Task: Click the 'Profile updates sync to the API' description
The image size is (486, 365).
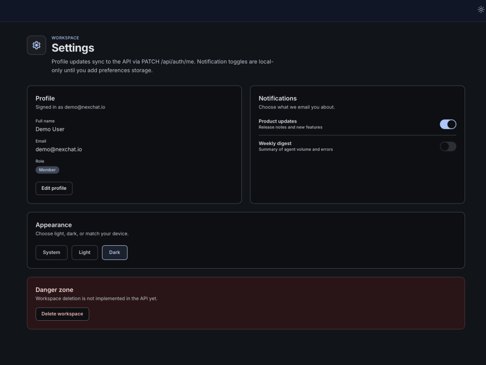Action: click(x=162, y=66)
